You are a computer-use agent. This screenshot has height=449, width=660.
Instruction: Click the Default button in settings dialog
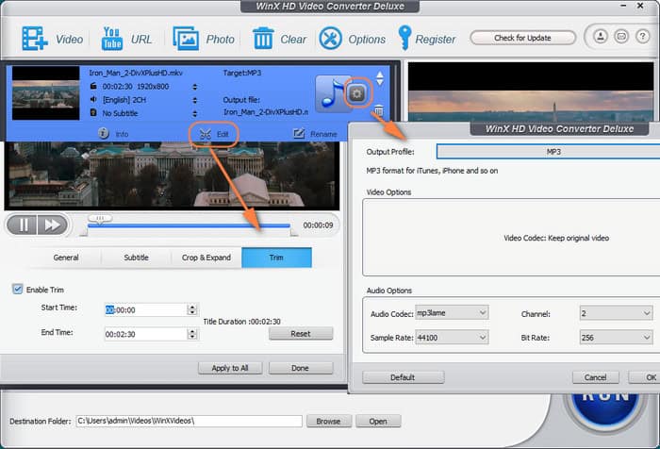pyautogui.click(x=403, y=377)
